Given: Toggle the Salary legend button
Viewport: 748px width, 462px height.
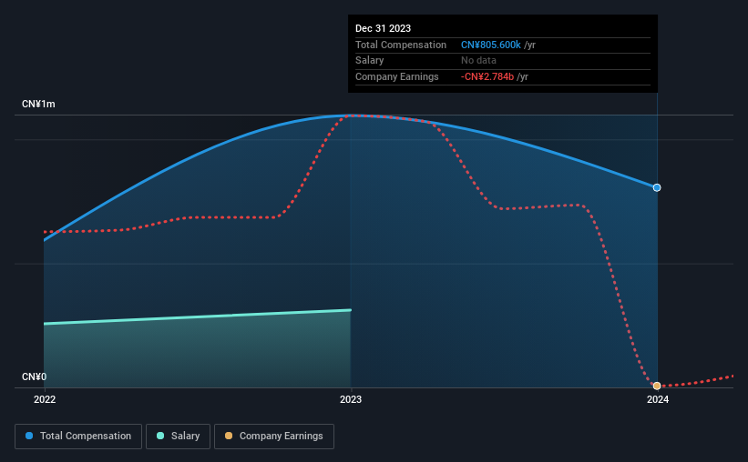Looking at the screenshot, I should (178, 437).
